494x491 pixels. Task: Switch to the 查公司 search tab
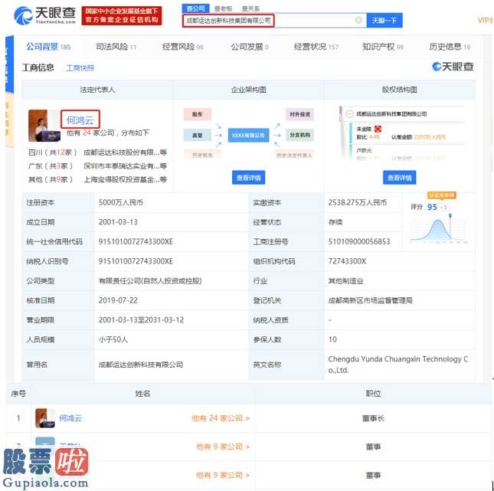click(x=195, y=8)
